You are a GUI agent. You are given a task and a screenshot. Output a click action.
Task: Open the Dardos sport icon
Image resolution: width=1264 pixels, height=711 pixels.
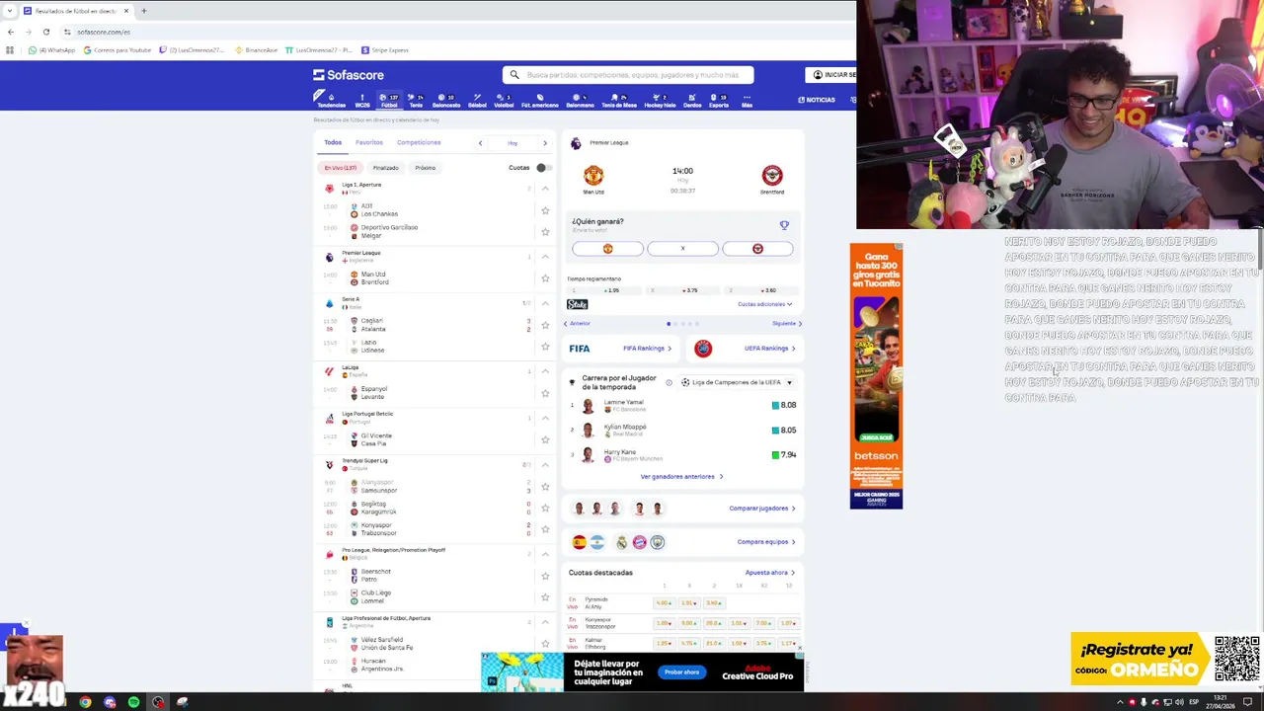pos(692,101)
